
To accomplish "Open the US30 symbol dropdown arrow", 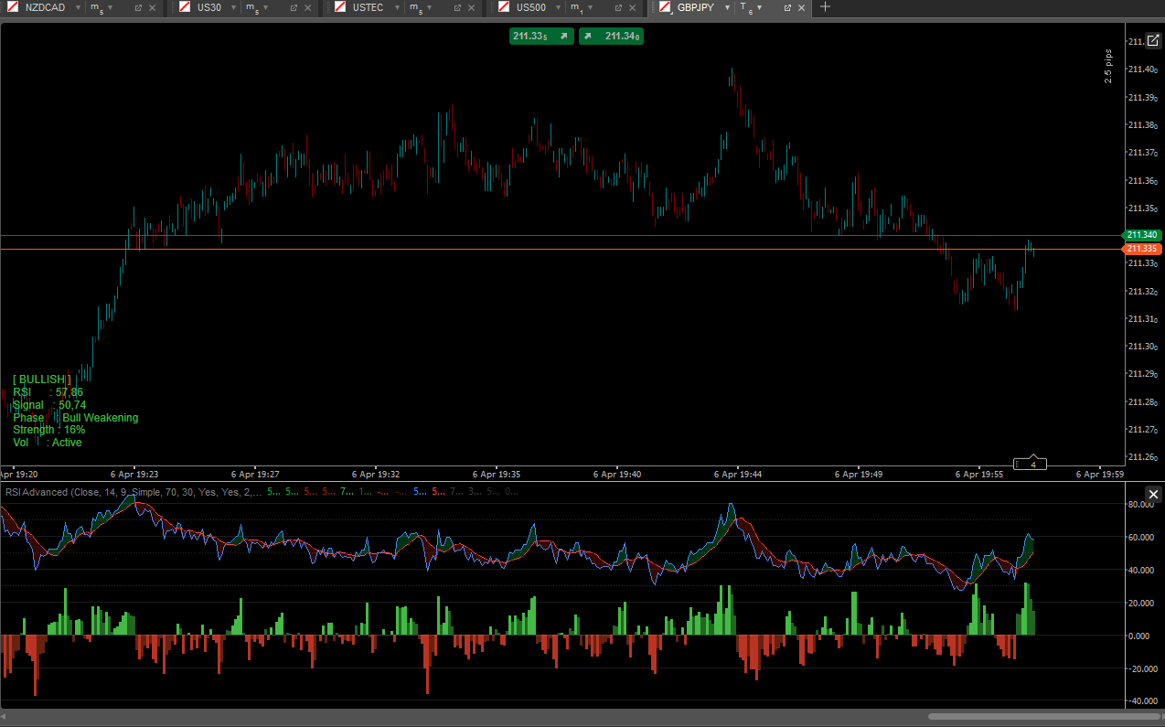I will 233,7.
